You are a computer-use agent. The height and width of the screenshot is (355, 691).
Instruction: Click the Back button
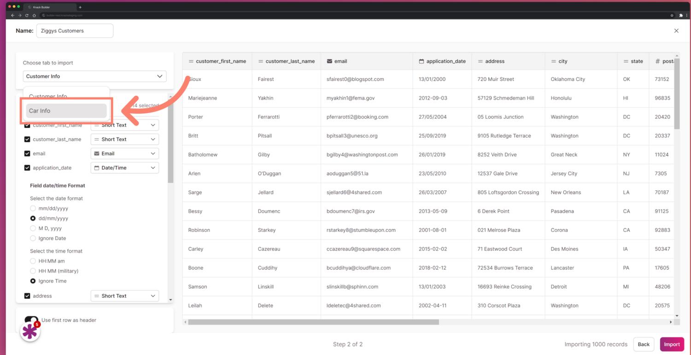(644, 344)
